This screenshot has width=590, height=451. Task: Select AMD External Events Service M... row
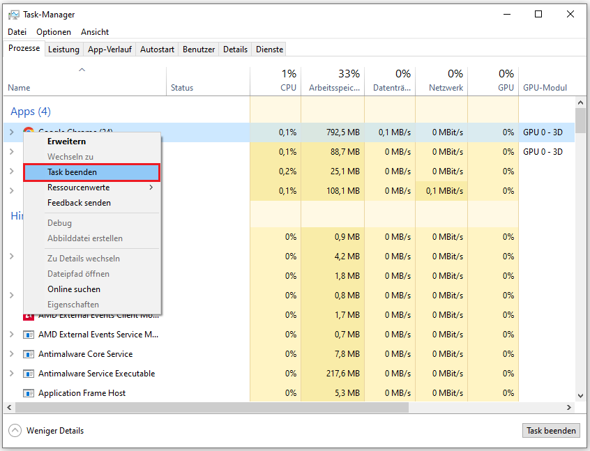(x=289, y=335)
